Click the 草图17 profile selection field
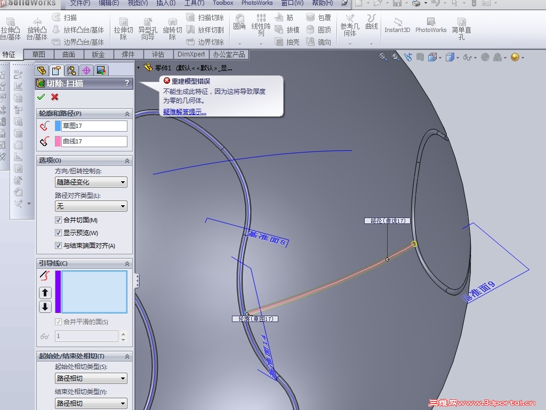 coord(94,126)
